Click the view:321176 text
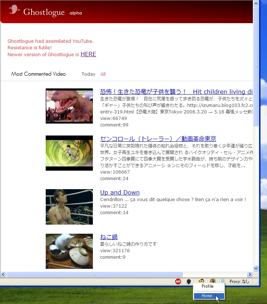Image resolution: width=267 pixels, height=304 pixels. [115, 250]
